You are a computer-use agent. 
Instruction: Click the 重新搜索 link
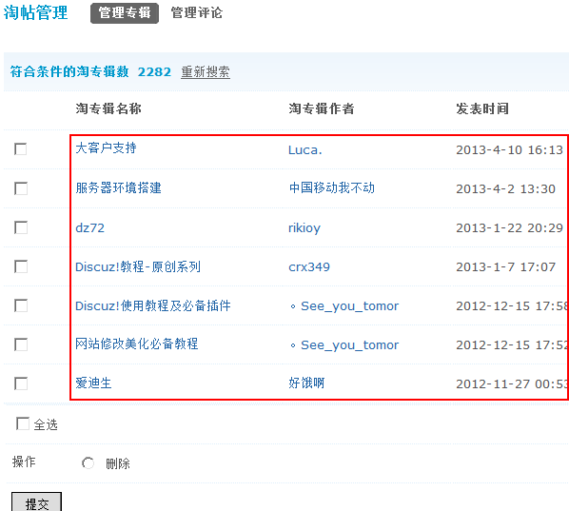206,71
